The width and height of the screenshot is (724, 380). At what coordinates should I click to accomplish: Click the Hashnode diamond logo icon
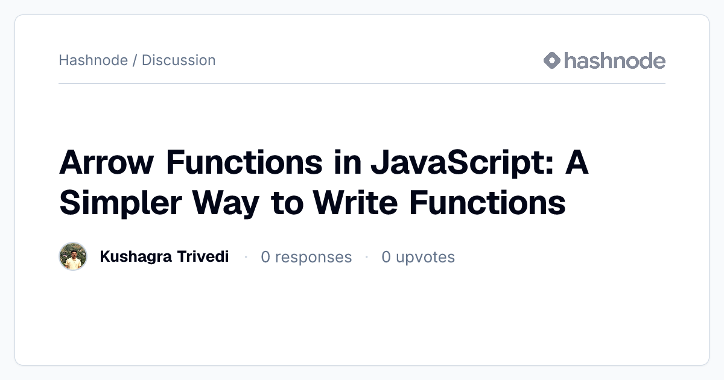552,60
